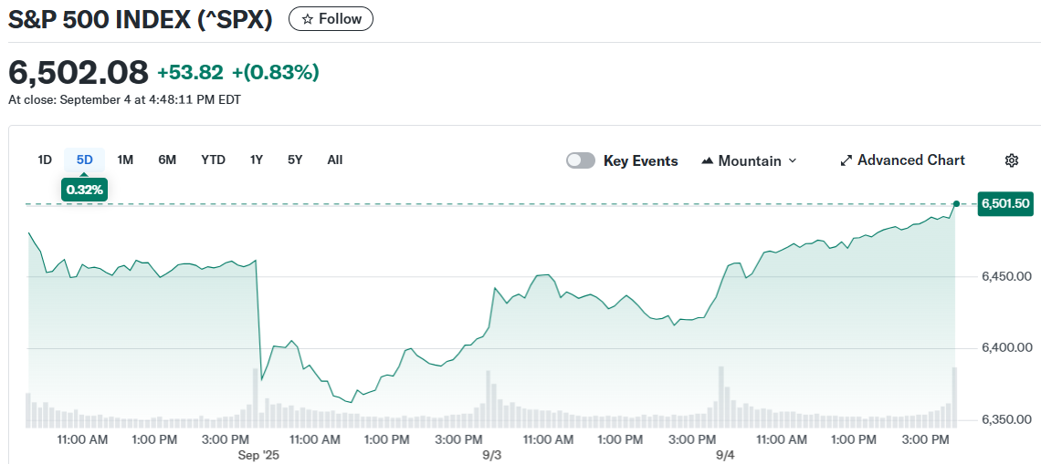
Task: Click the star icon in Follow
Action: (x=307, y=19)
